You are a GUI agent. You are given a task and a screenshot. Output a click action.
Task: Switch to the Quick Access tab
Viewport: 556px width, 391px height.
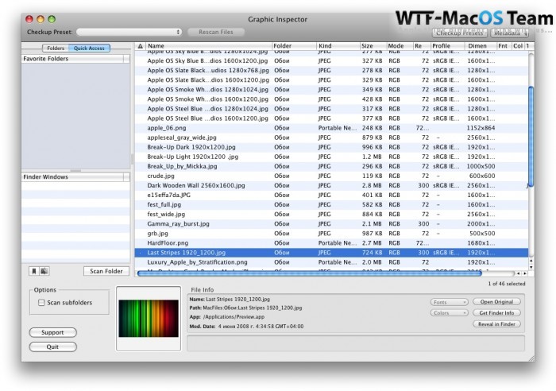[x=89, y=48]
